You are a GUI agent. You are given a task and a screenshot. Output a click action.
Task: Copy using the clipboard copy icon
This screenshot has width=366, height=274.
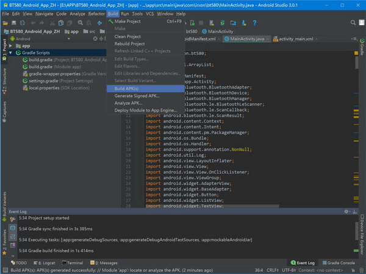click(61, 23)
